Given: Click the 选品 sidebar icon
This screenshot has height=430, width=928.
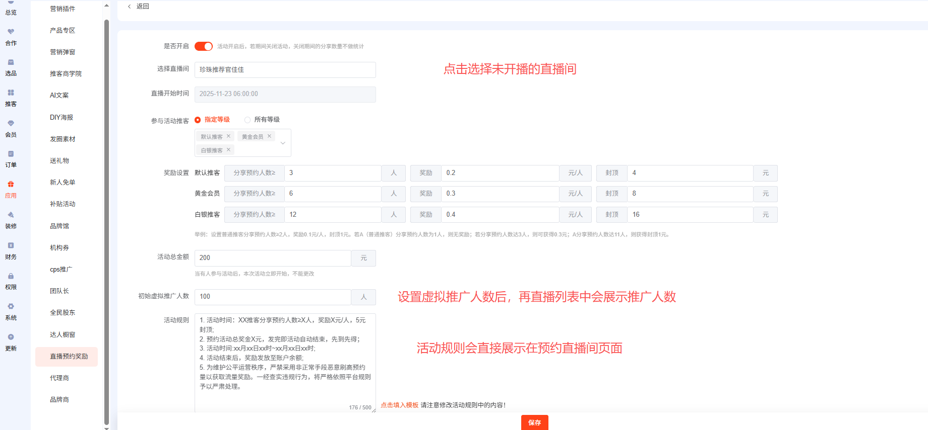Looking at the screenshot, I should pyautogui.click(x=11, y=62).
